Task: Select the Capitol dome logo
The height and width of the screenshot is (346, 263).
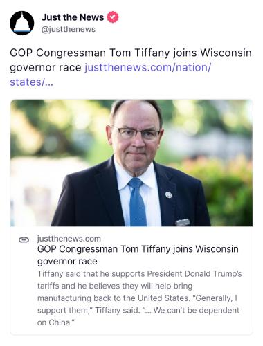Action: (22, 23)
